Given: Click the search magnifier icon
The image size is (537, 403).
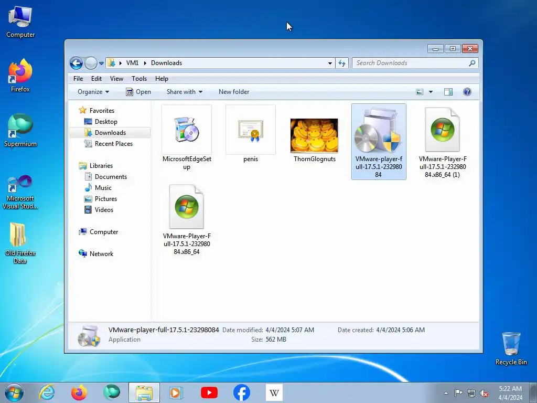Looking at the screenshot, I should tap(472, 63).
